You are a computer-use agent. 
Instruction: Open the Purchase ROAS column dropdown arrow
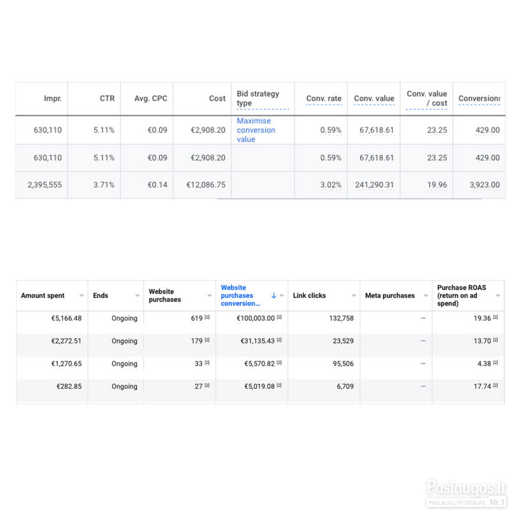pos(498,295)
